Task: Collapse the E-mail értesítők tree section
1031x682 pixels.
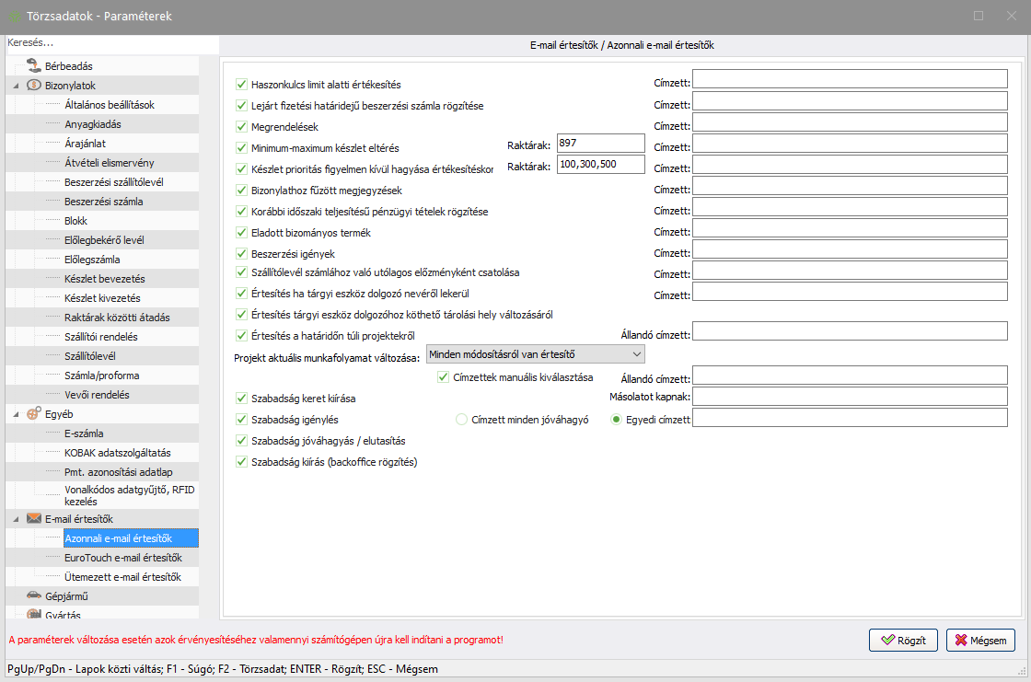Action: tap(16, 519)
